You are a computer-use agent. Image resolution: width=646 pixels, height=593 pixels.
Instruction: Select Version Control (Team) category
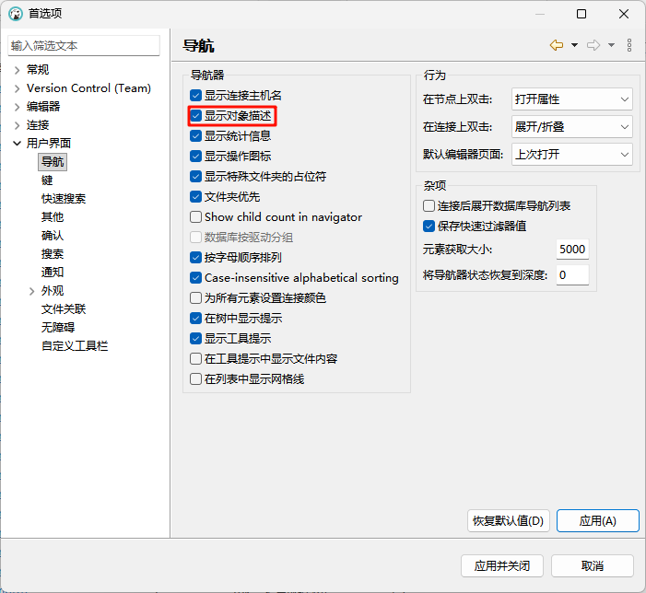click(88, 88)
